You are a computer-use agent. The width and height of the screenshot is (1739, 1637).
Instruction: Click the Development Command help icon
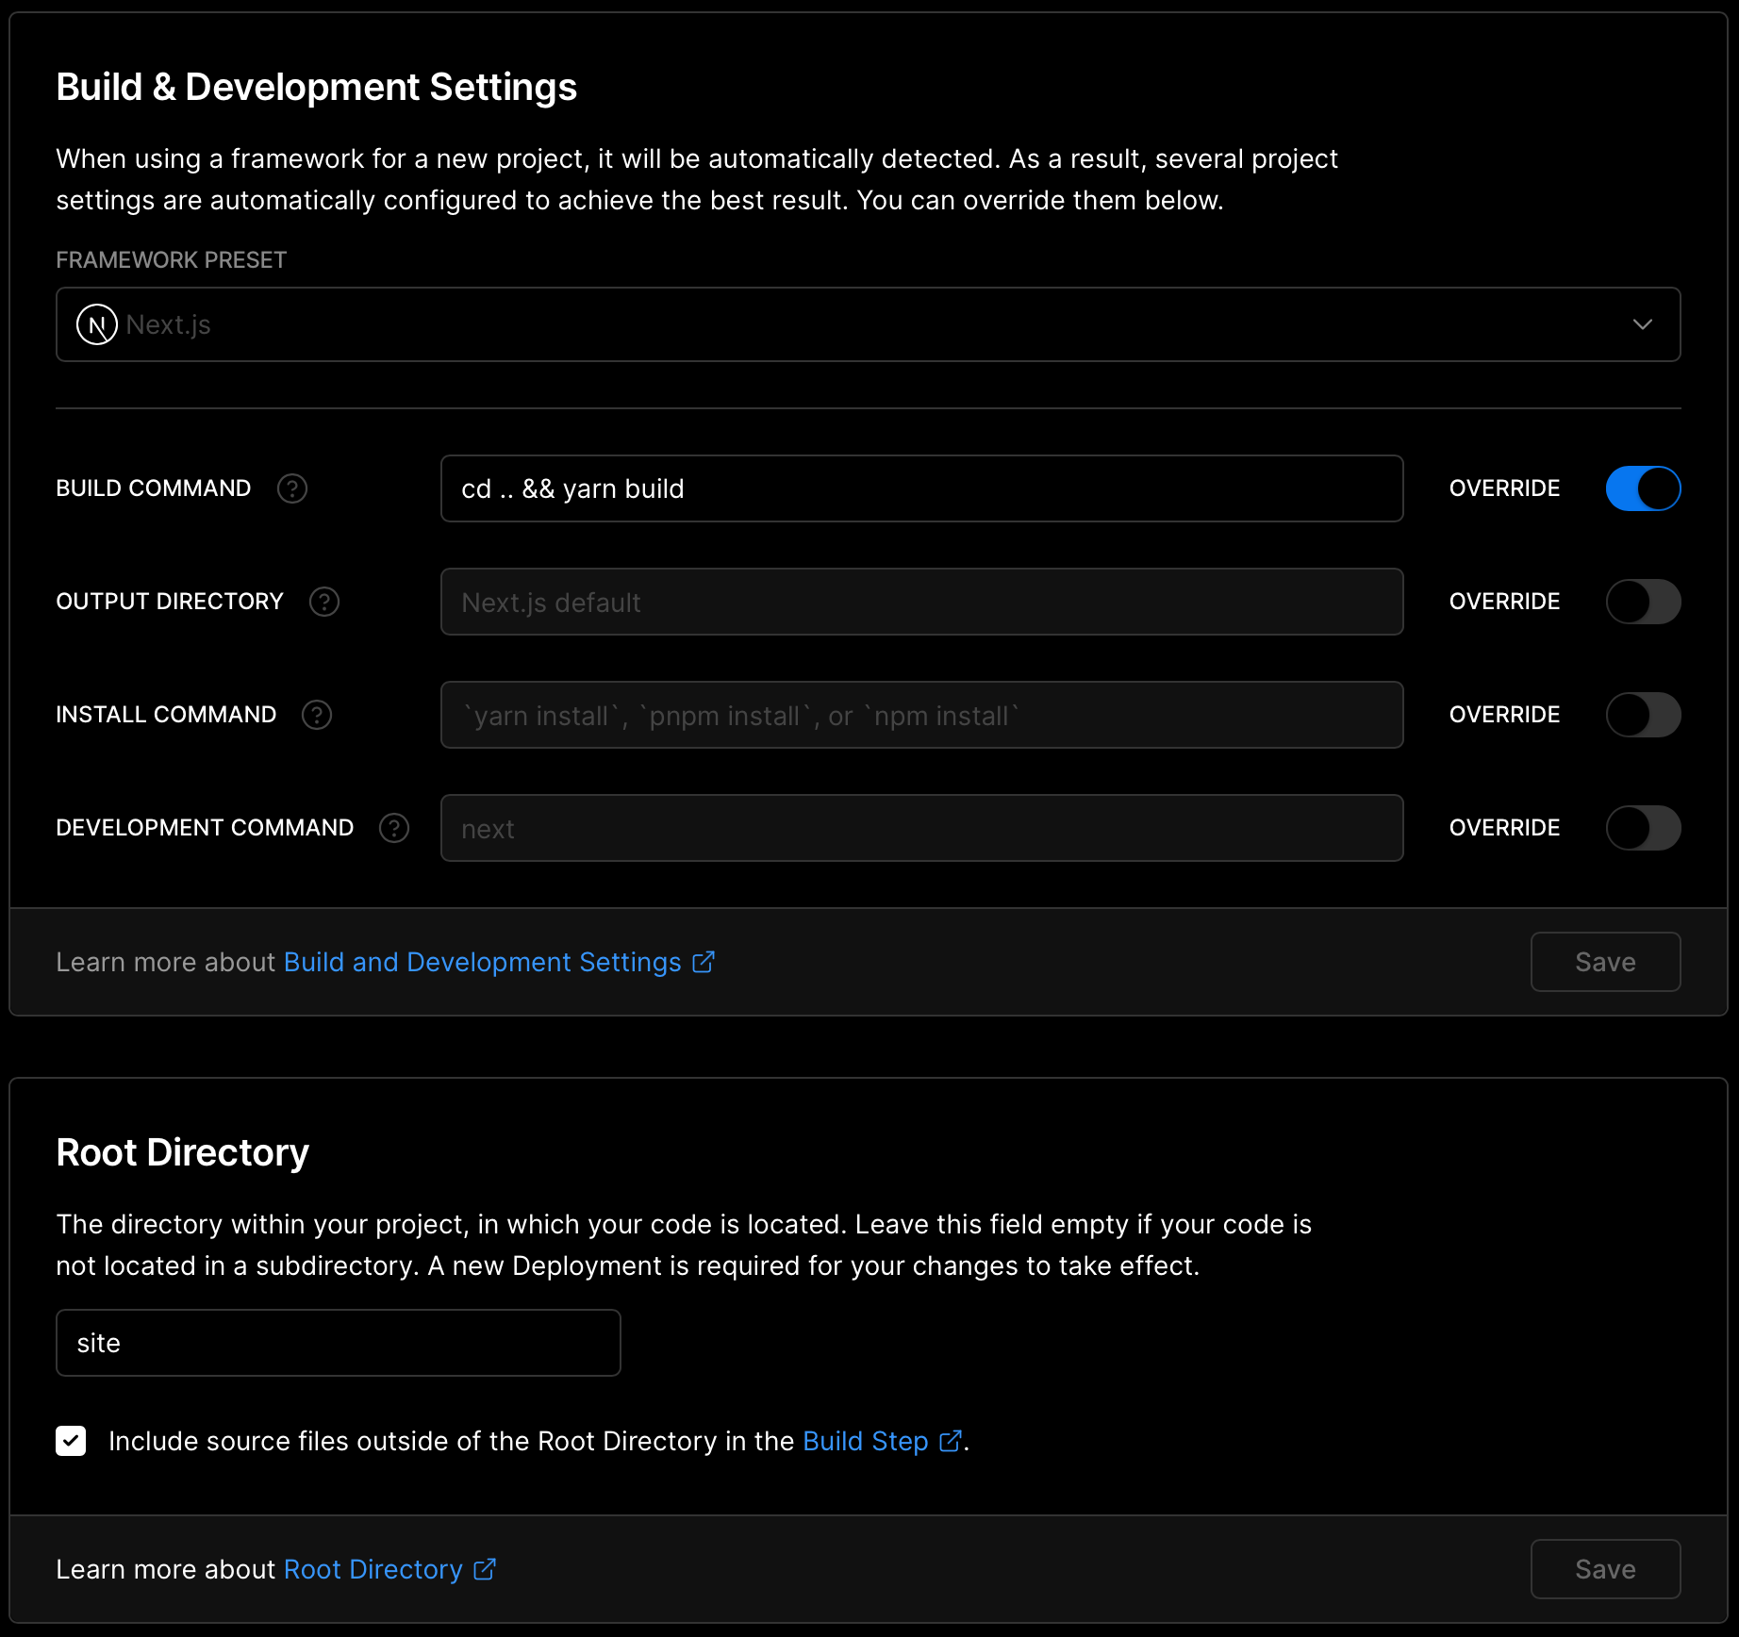394,828
